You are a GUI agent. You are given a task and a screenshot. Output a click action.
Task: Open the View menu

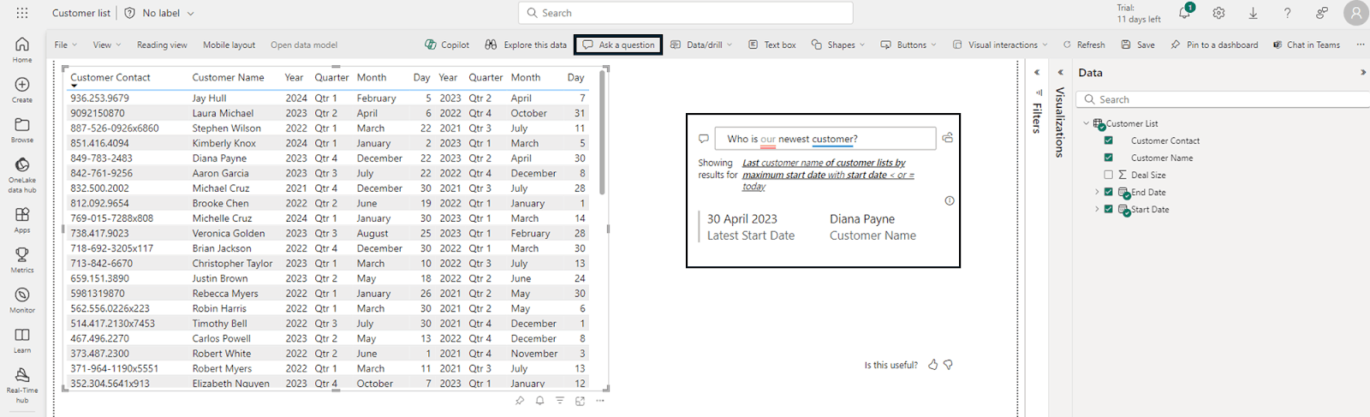106,45
